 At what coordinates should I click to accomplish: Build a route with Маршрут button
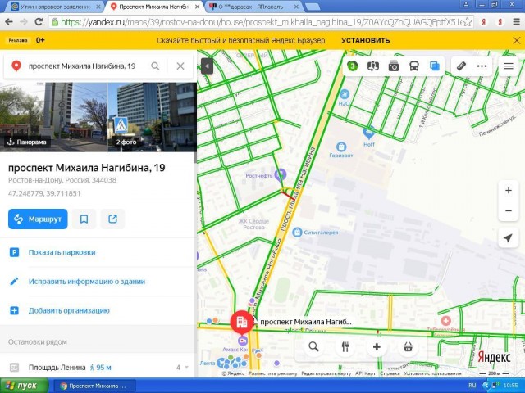(x=38, y=219)
